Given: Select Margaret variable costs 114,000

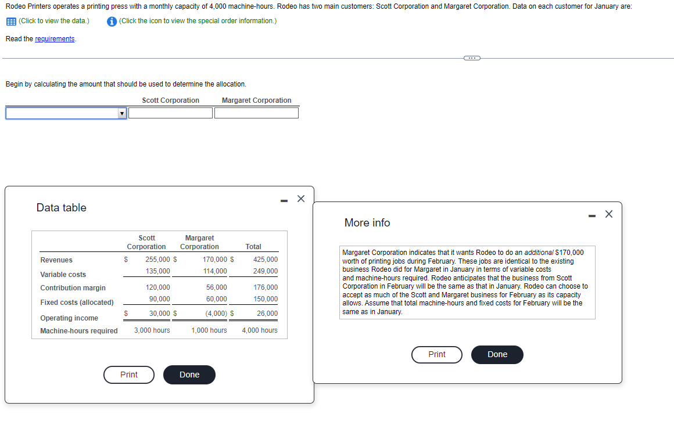Looking at the screenshot, I should (x=215, y=271).
